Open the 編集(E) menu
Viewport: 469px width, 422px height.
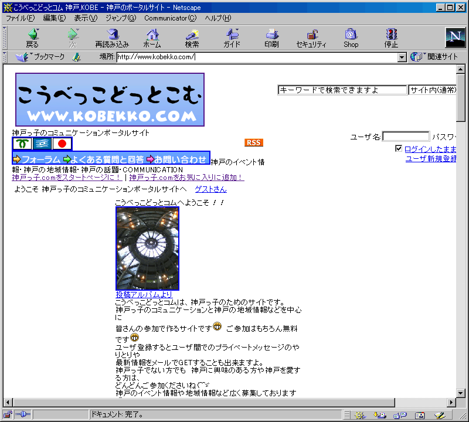tap(55, 18)
